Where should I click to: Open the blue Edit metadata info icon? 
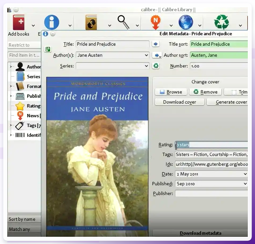[52, 22]
